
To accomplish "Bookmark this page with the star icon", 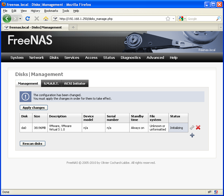I will (168, 19).
